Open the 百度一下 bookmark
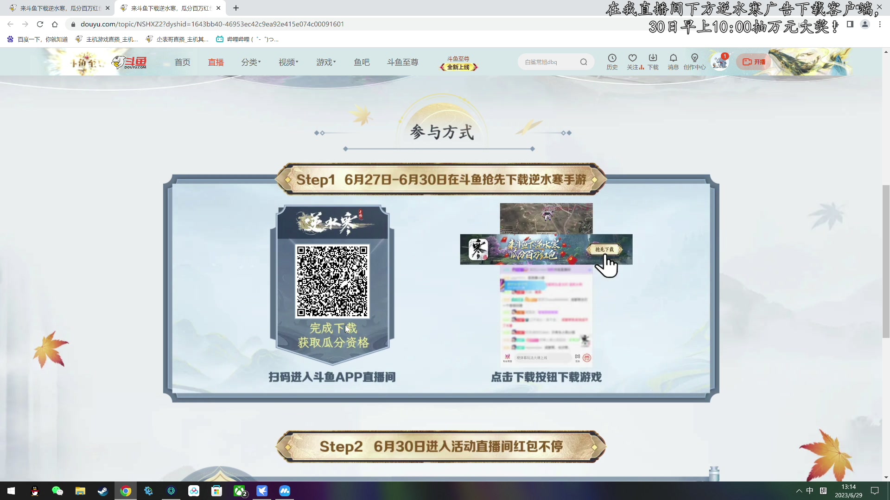 [38, 39]
